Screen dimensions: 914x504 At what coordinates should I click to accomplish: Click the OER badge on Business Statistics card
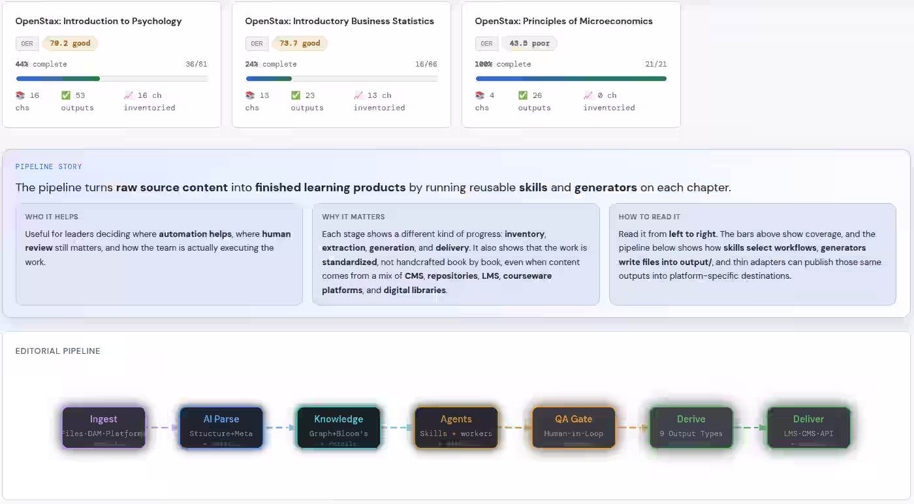[257, 44]
